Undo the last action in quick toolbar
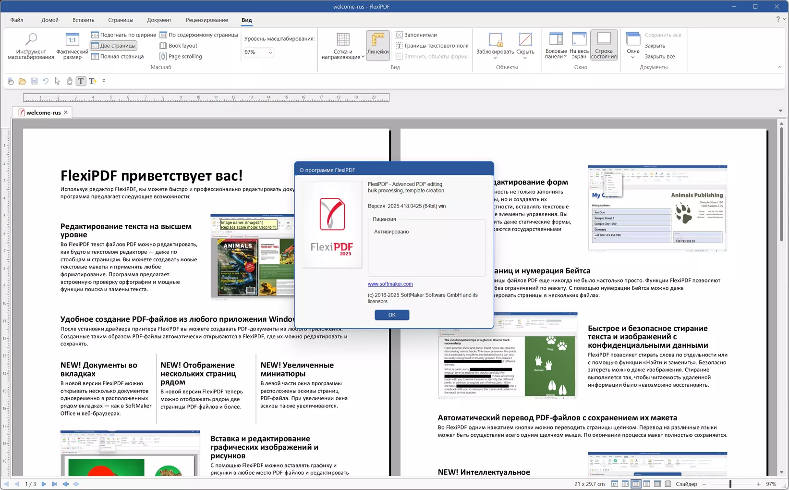Screen dimensions: 789x490 coord(46,81)
